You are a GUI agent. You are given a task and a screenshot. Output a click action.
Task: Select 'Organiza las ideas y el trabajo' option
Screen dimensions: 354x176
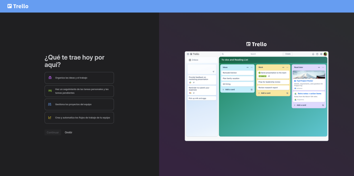point(79,78)
